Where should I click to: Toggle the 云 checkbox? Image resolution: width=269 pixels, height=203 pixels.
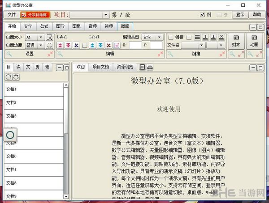219,15
